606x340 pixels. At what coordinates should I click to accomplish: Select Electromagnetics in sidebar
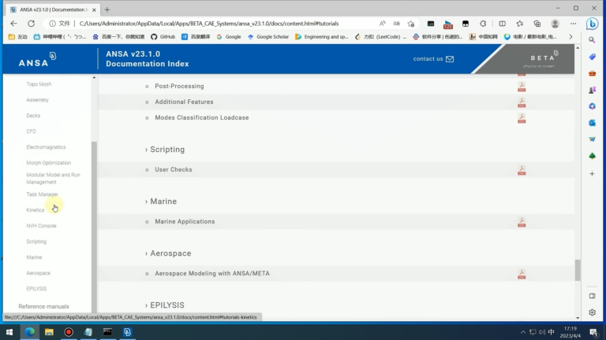click(46, 147)
